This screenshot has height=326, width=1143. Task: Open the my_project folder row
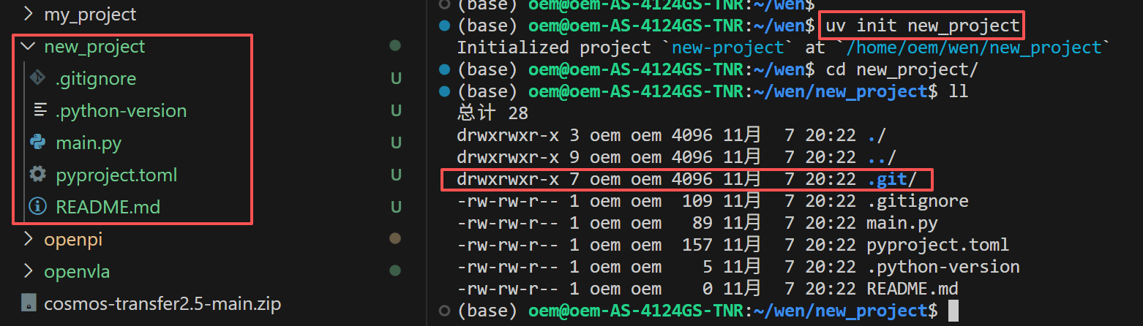pyautogui.click(x=212, y=14)
